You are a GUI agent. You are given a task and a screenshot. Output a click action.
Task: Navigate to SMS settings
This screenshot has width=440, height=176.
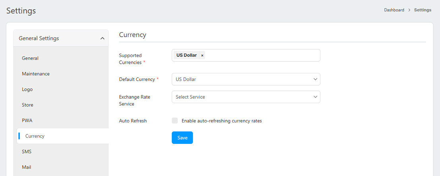coord(27,151)
